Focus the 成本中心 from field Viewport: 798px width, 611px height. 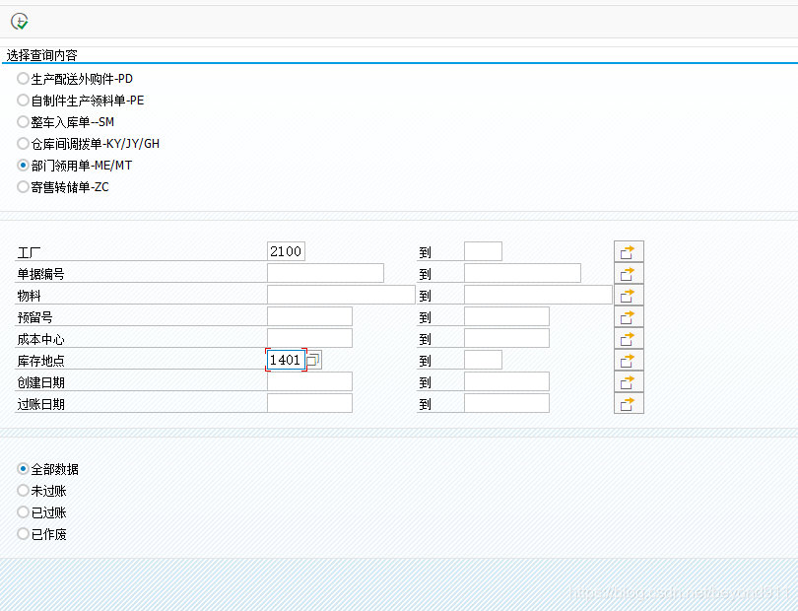tap(309, 339)
